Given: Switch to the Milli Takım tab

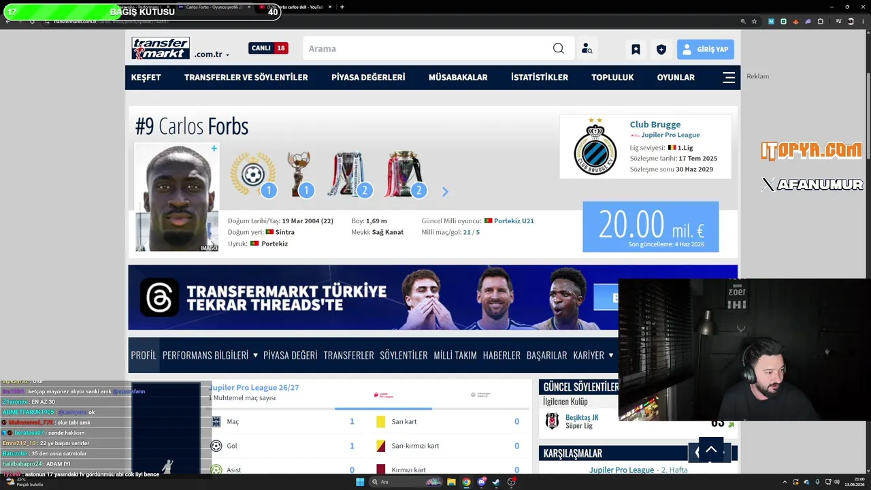Looking at the screenshot, I should click(x=455, y=355).
